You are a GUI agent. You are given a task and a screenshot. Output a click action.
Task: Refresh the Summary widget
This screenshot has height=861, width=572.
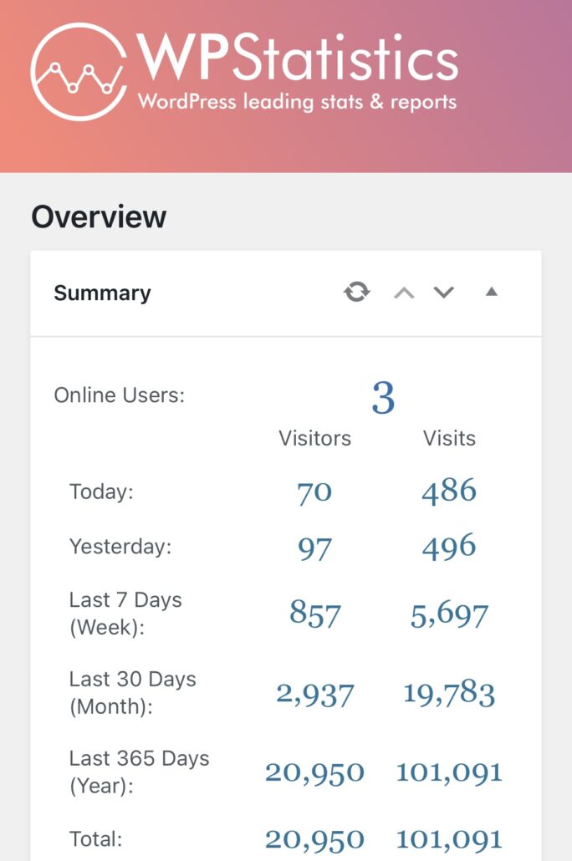pyautogui.click(x=357, y=293)
